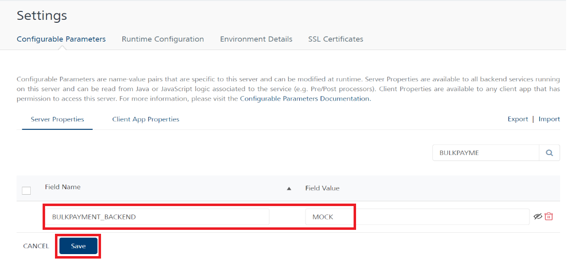Click the Export link
This screenshot has width=570, height=266.
(518, 119)
